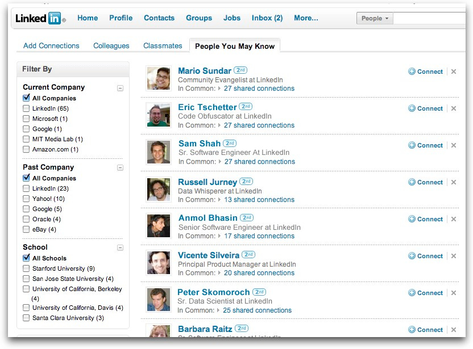This screenshot has width=473, height=349.
Task: Open Vicente Silveira's profile photo
Action: (x=159, y=263)
